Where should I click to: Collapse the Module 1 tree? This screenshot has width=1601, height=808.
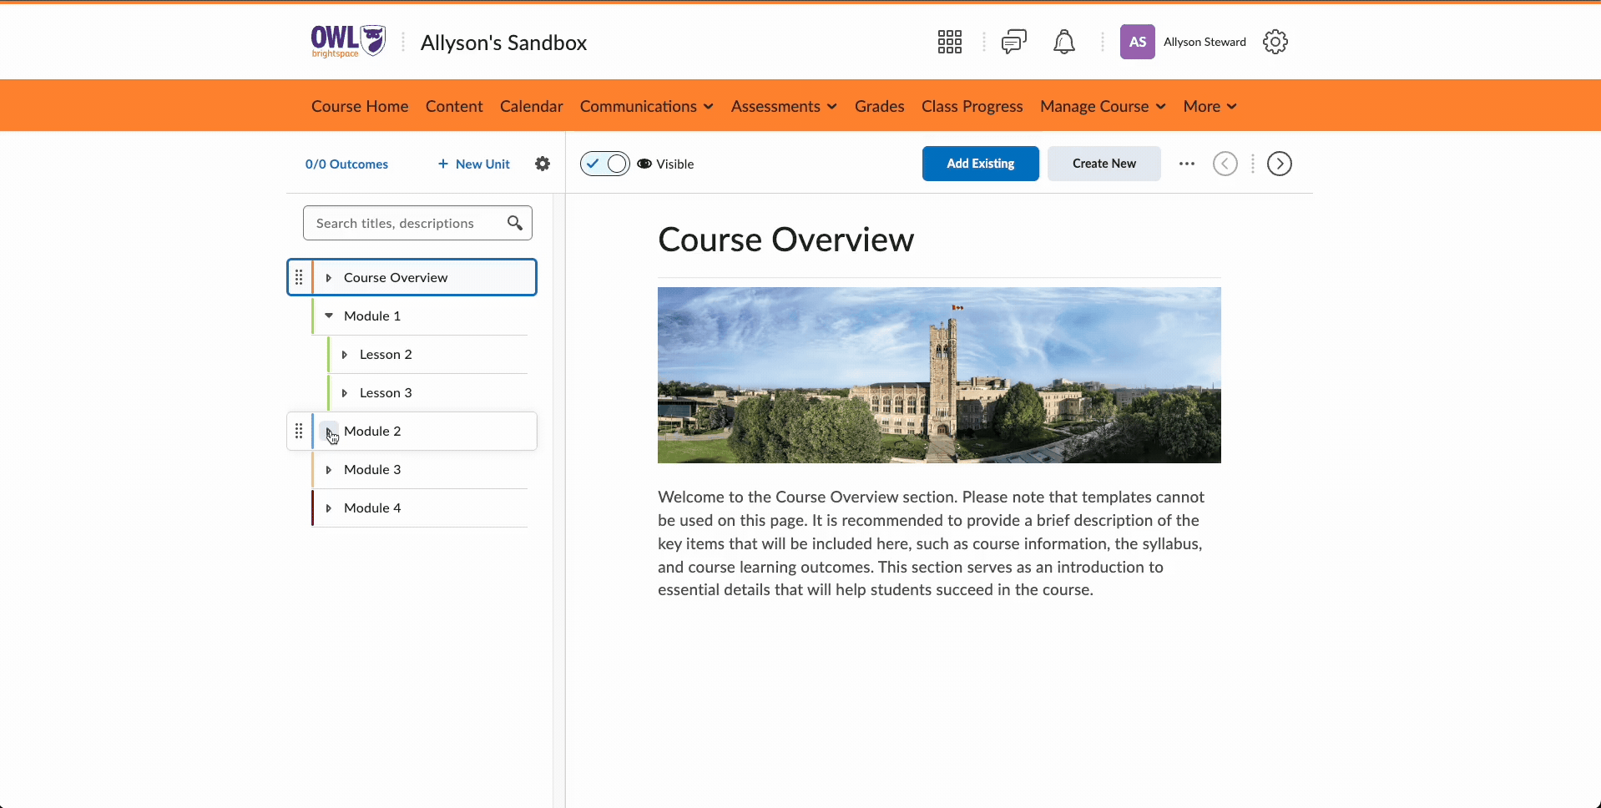[x=329, y=316]
